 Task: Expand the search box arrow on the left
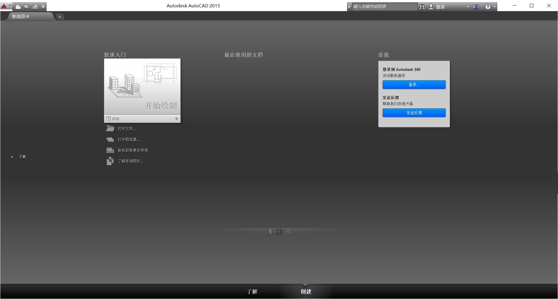click(349, 6)
